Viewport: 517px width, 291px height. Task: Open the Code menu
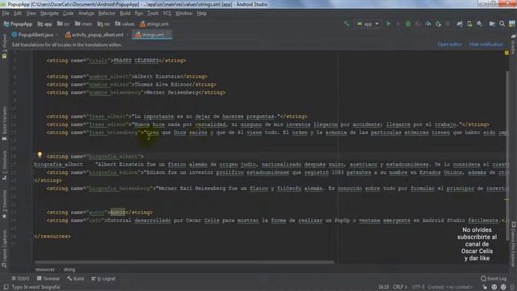point(68,14)
